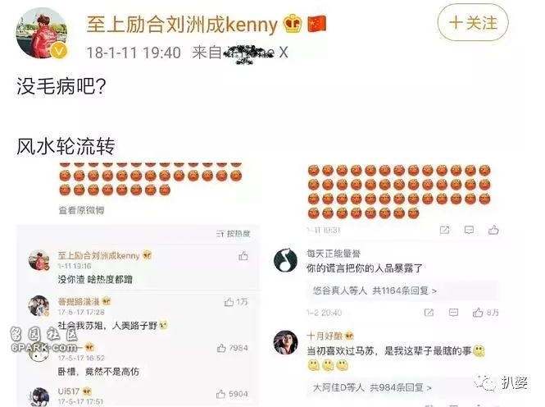Open the 按热度 sort option
This screenshot has width=545, height=407.
point(234,234)
